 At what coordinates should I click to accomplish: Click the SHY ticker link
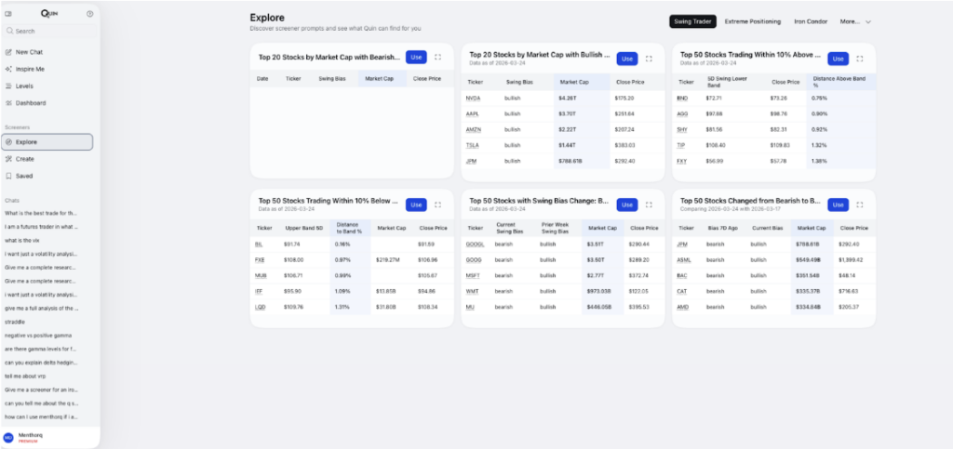pyautogui.click(x=682, y=130)
